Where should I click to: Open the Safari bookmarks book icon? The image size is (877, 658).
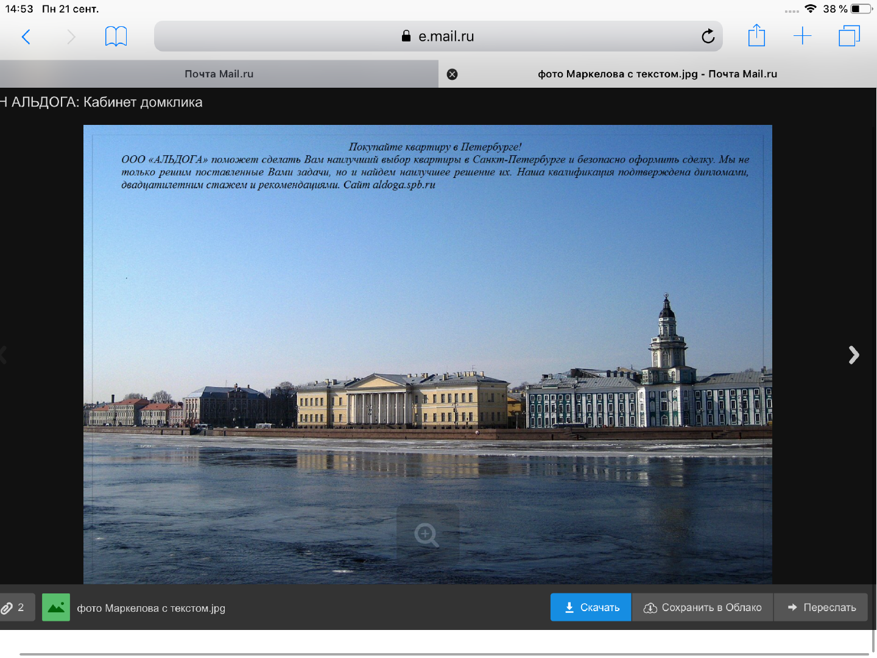point(116,37)
